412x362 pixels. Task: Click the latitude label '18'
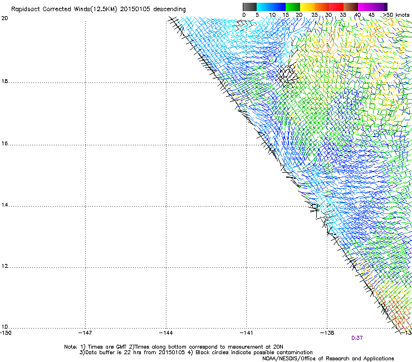[4, 81]
